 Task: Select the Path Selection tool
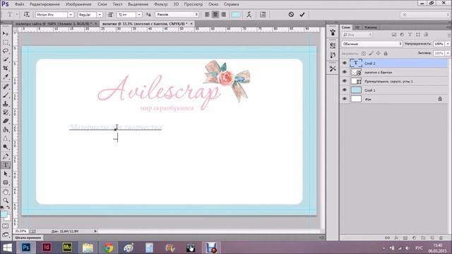[x=6, y=174]
